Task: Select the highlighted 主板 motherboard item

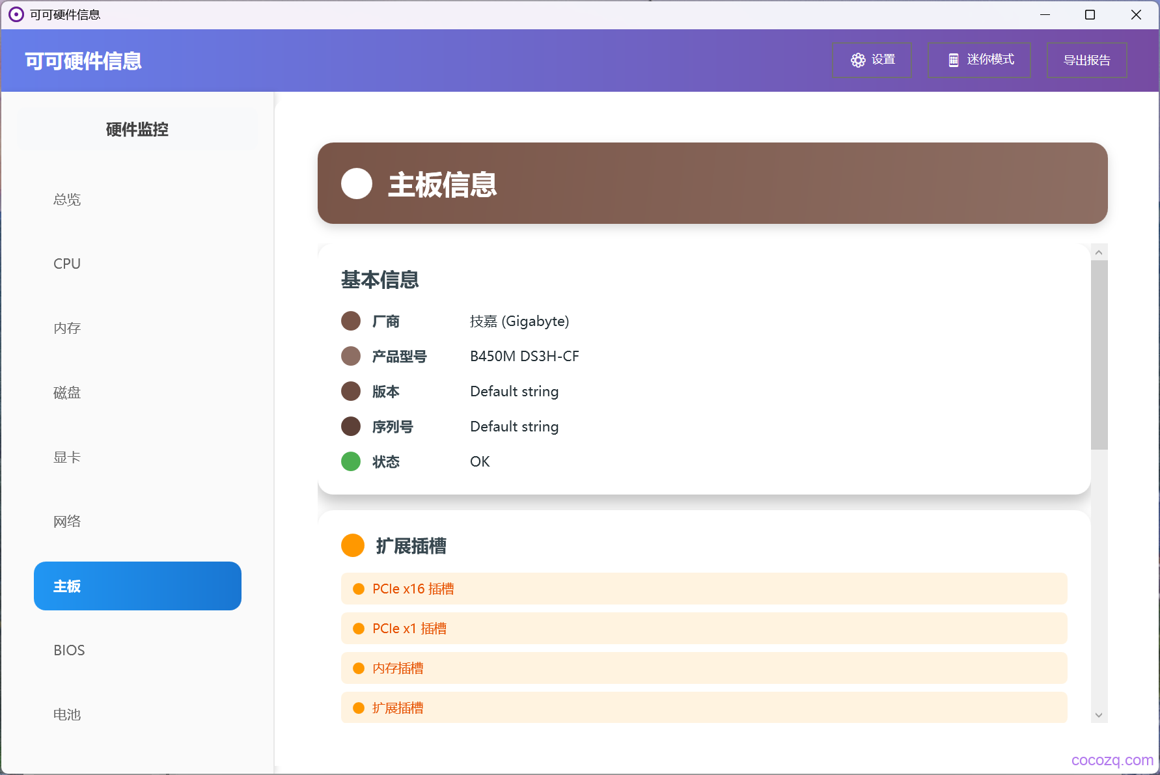Action: (137, 586)
